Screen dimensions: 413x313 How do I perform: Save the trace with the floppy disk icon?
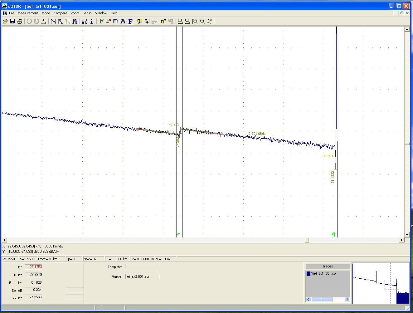tap(12, 21)
